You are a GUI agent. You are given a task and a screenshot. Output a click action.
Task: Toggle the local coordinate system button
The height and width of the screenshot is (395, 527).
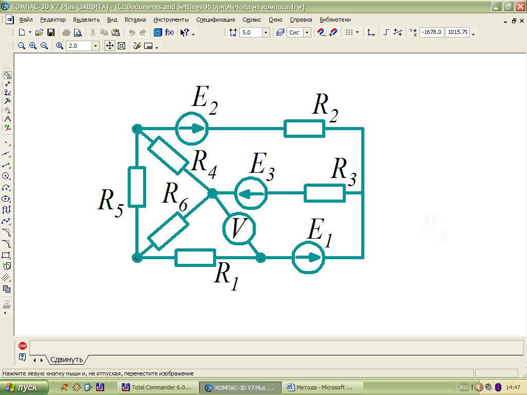coord(371,32)
